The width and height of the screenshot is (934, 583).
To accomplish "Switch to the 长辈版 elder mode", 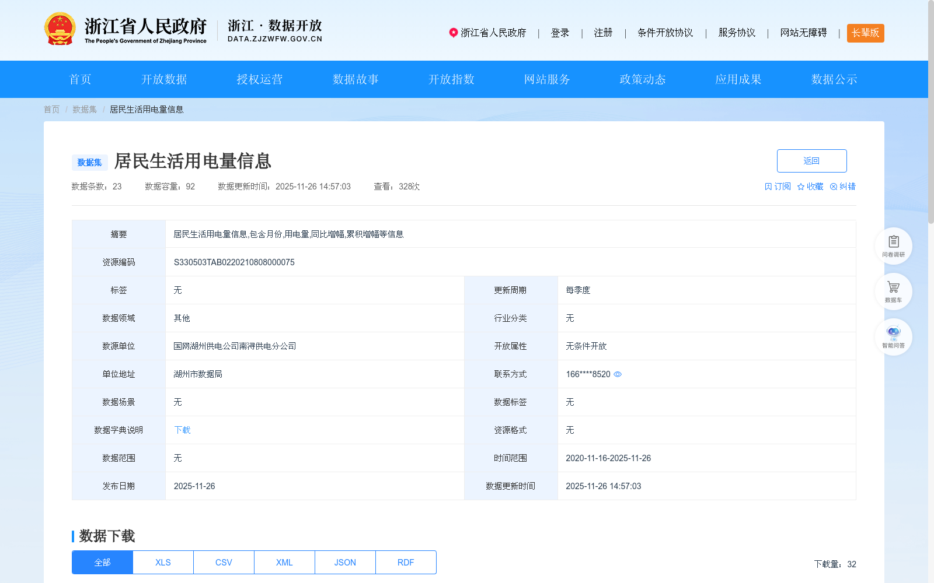I will pyautogui.click(x=865, y=33).
